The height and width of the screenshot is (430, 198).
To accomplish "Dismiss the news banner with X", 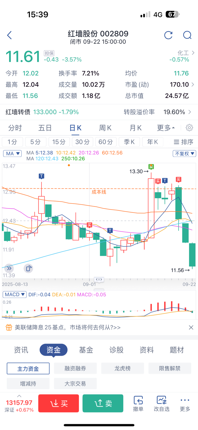I will pyautogui.click(x=191, y=327).
